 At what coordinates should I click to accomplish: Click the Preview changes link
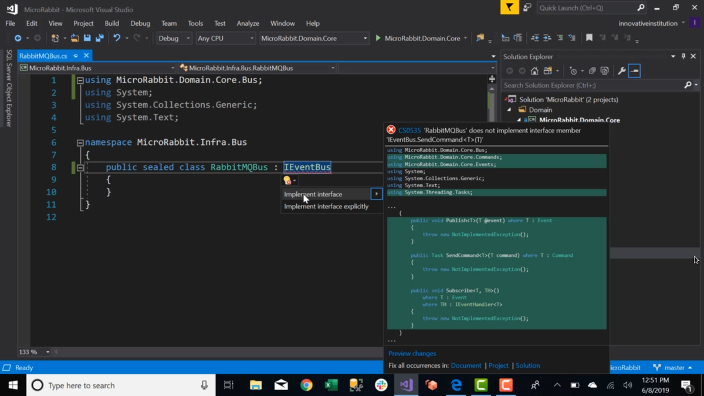coord(412,354)
